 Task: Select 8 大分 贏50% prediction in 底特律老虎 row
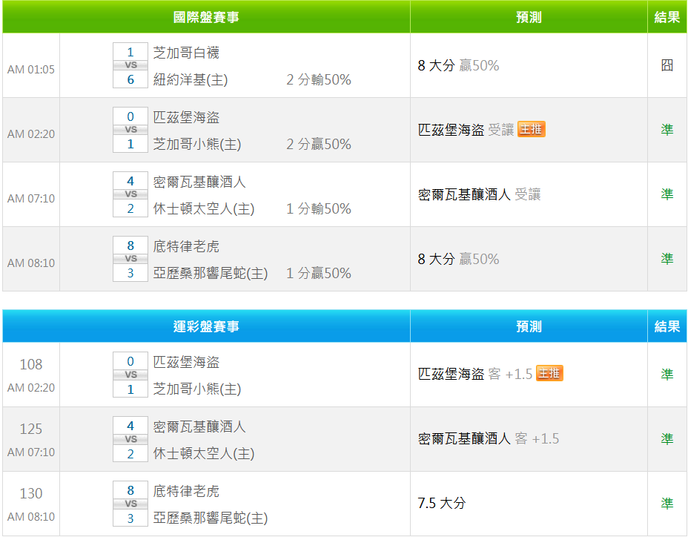point(458,259)
